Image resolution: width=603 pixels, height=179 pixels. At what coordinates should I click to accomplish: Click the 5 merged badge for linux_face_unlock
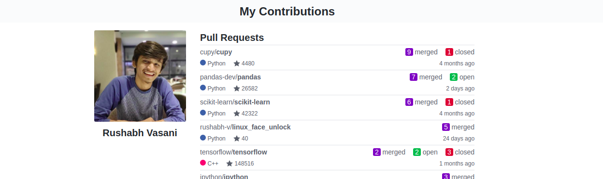coord(446,127)
